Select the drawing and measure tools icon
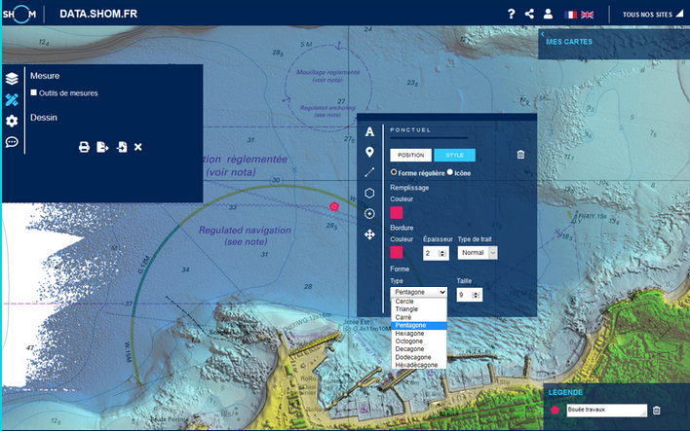This screenshot has height=431, width=690. coord(12,100)
